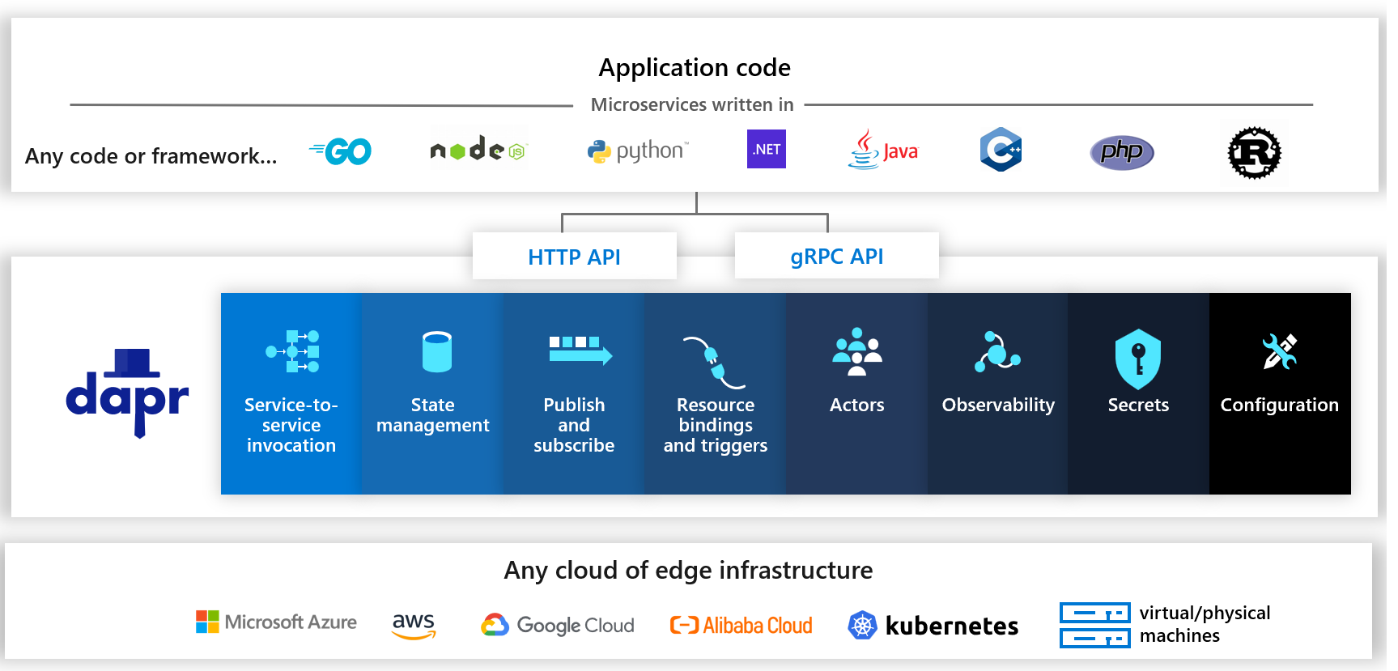Click the Kubernetes wheel logo
The width and height of the screenshot is (1398, 671).
[862, 625]
